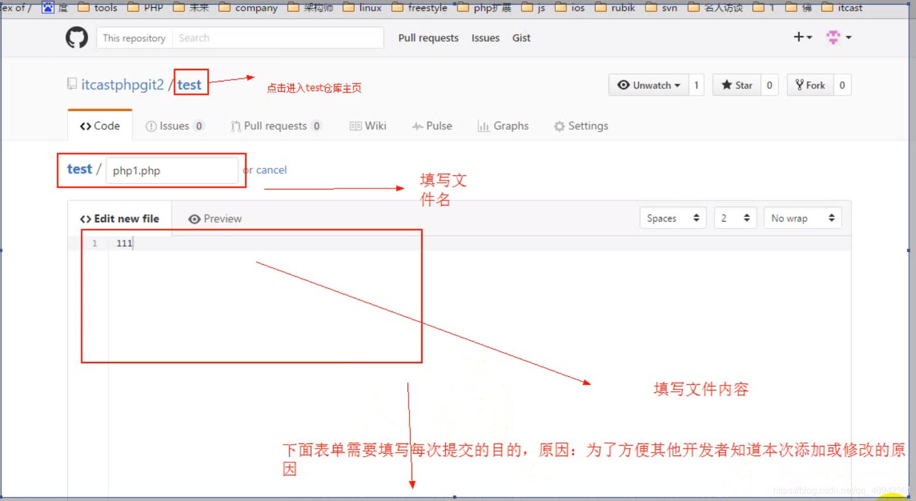
Task: Open Pull requests in top navigation
Action: point(428,38)
